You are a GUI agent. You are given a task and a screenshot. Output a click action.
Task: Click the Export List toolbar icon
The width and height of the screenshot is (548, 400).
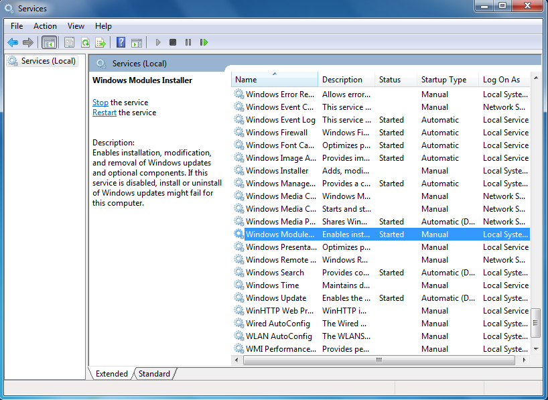(100, 42)
